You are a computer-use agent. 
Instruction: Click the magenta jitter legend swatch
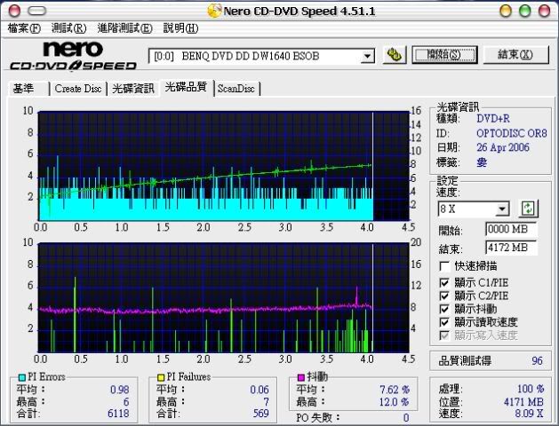tap(301, 376)
